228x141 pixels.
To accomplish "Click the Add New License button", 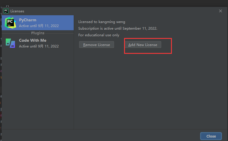I will [x=143, y=45].
